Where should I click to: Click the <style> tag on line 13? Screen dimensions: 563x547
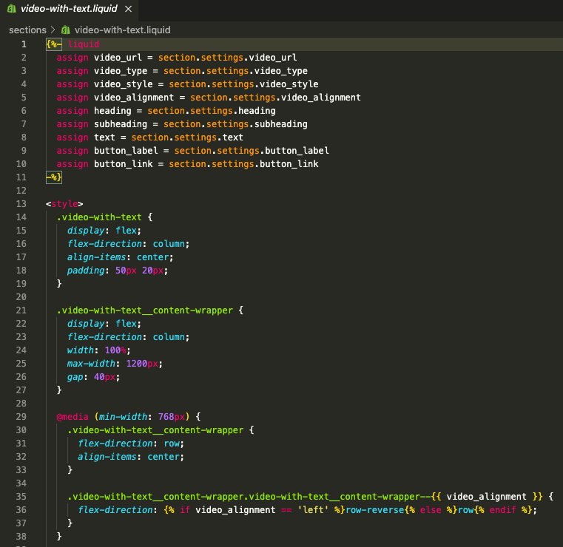pyautogui.click(x=64, y=204)
